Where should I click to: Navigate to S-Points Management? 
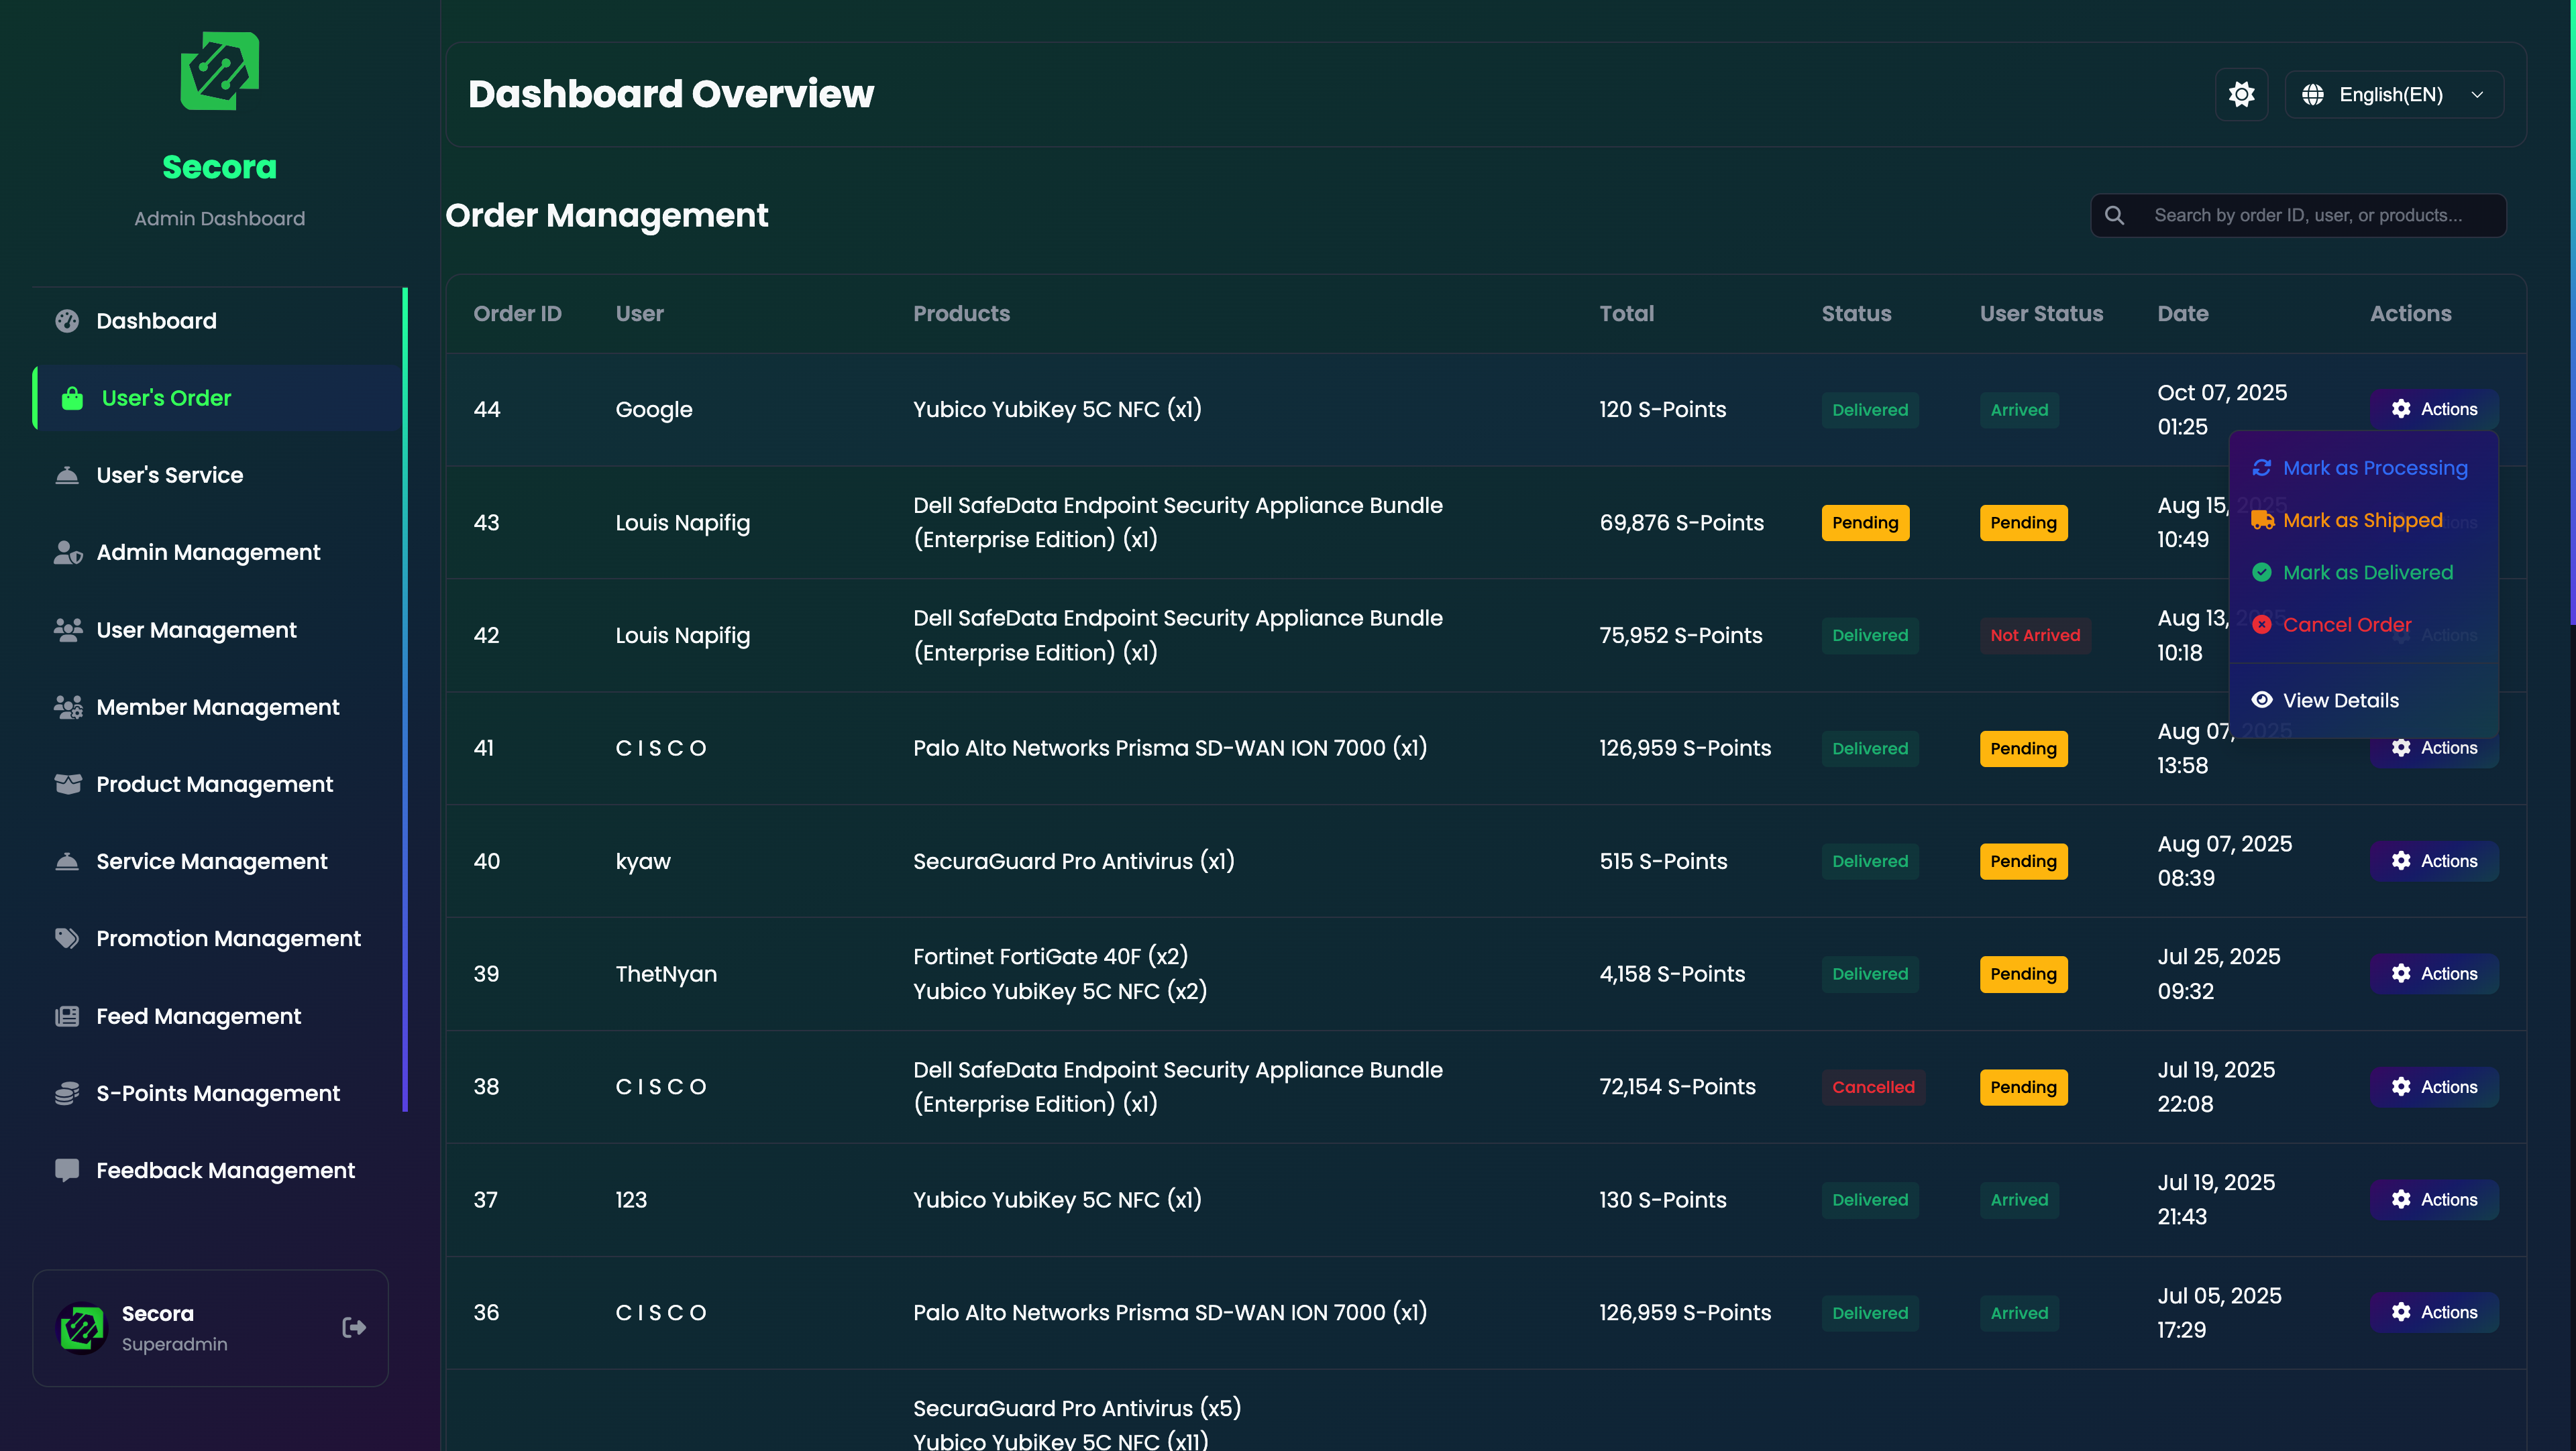point(217,1093)
